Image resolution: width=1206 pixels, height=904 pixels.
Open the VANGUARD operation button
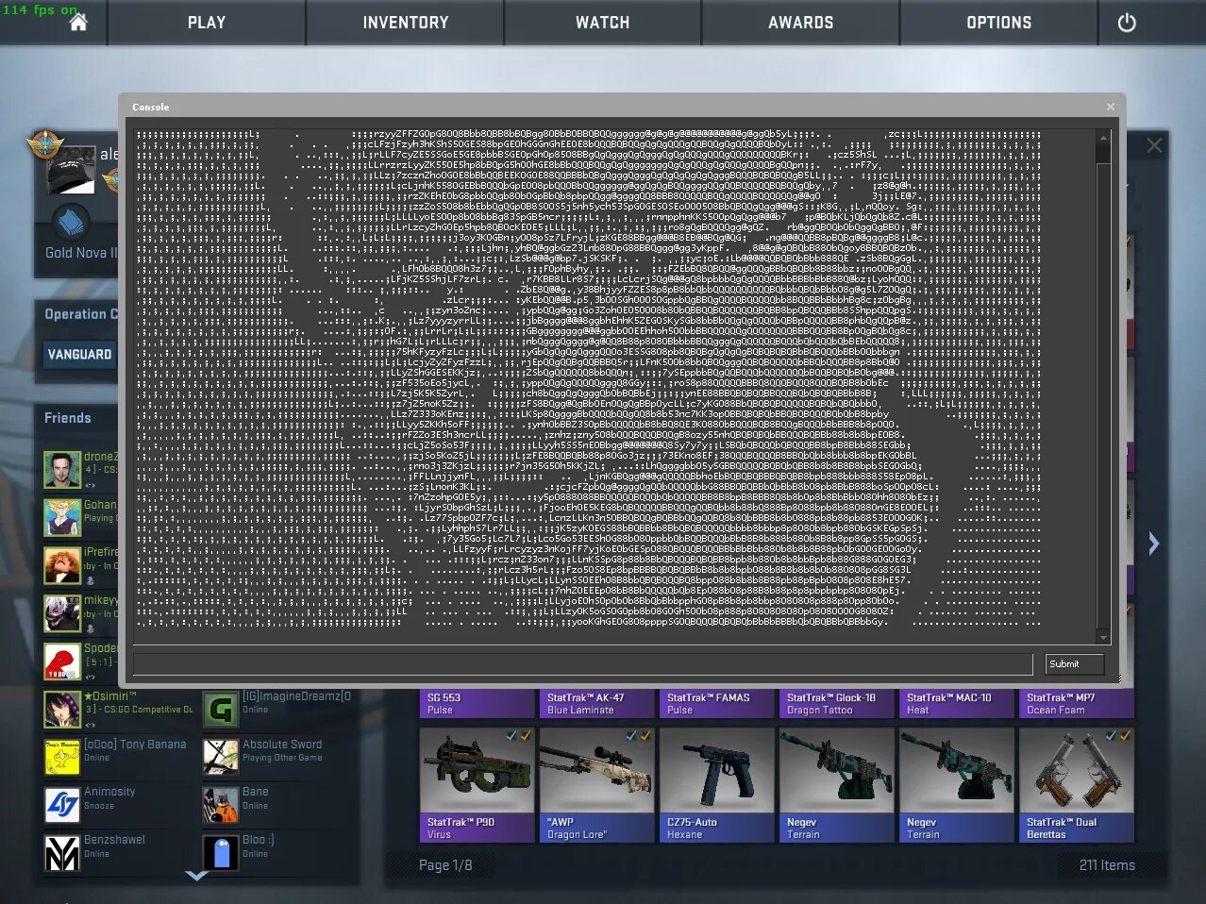[80, 355]
